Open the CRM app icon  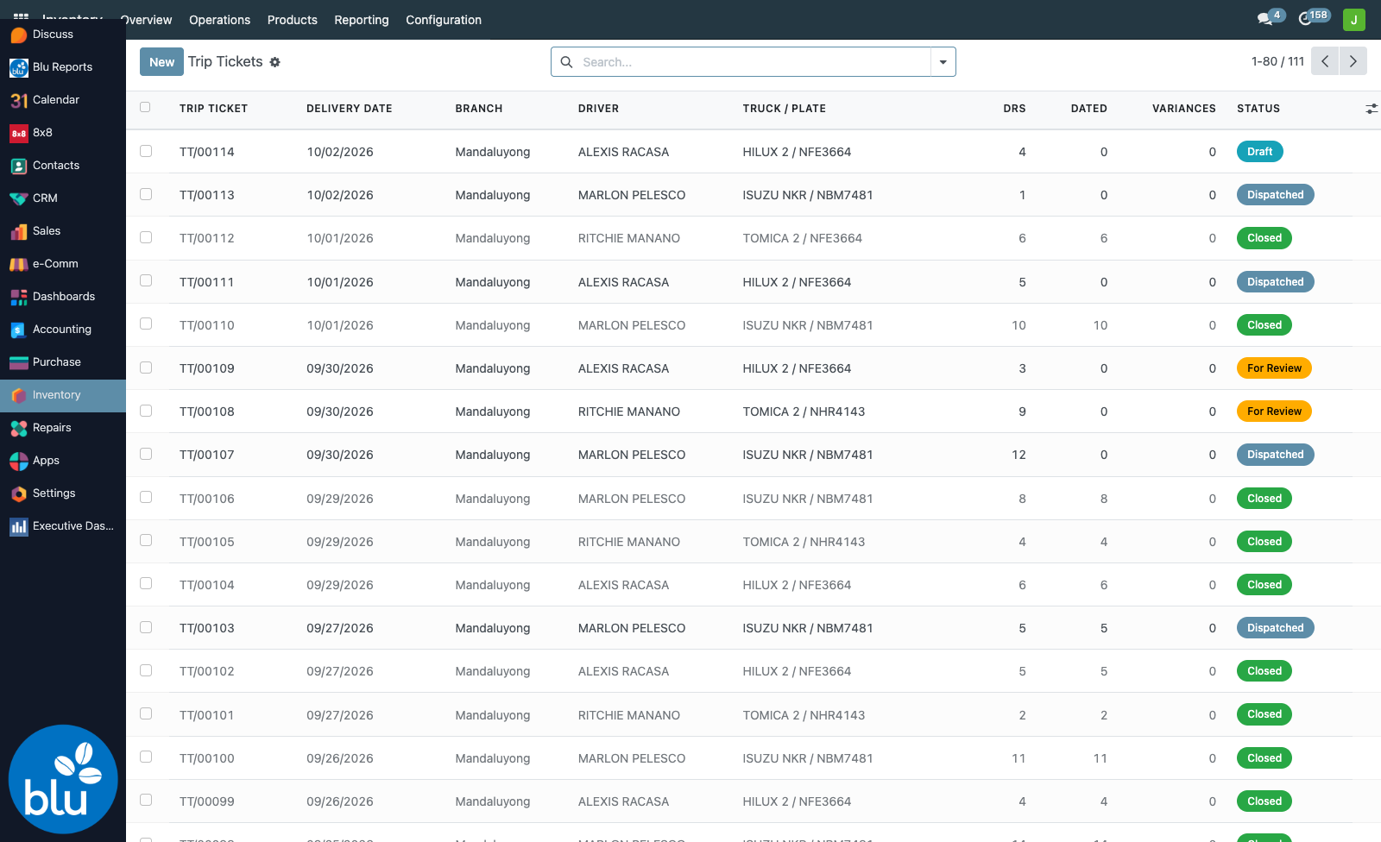tap(19, 198)
